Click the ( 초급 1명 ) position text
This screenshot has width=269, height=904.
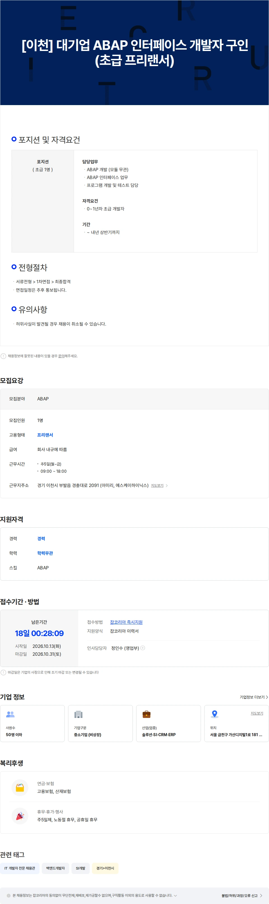tap(43, 170)
